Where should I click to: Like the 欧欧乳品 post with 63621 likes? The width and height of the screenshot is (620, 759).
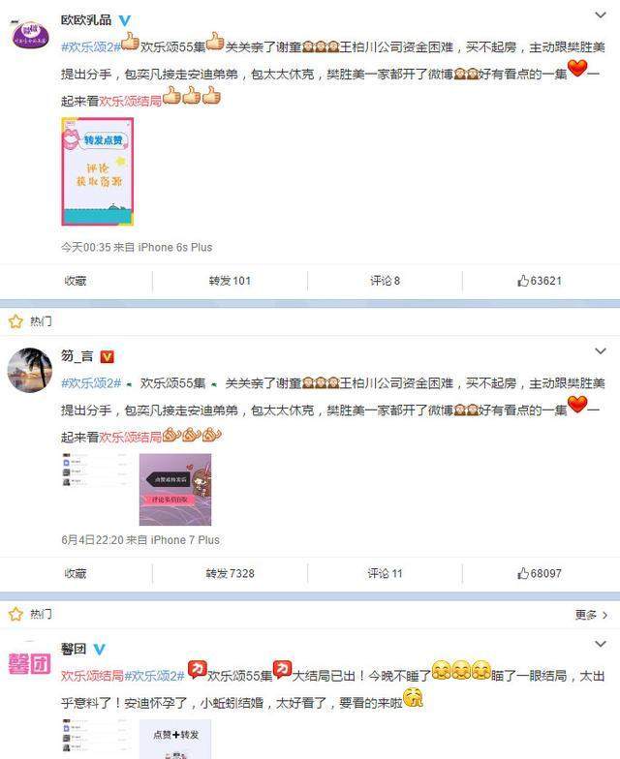click(x=540, y=281)
